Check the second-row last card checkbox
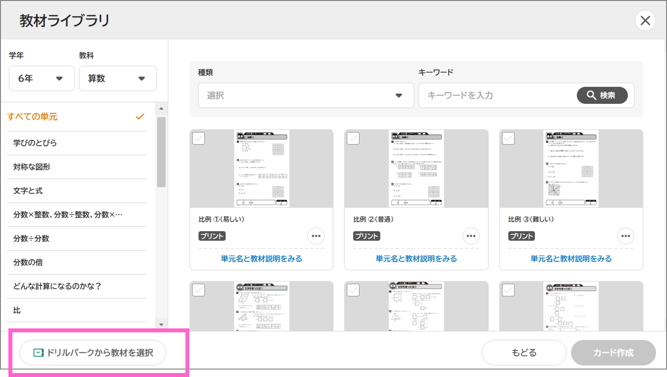 click(508, 290)
